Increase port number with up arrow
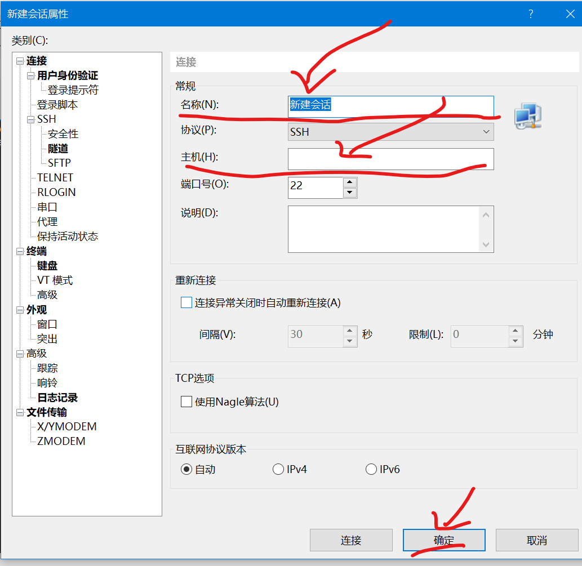 [350, 182]
